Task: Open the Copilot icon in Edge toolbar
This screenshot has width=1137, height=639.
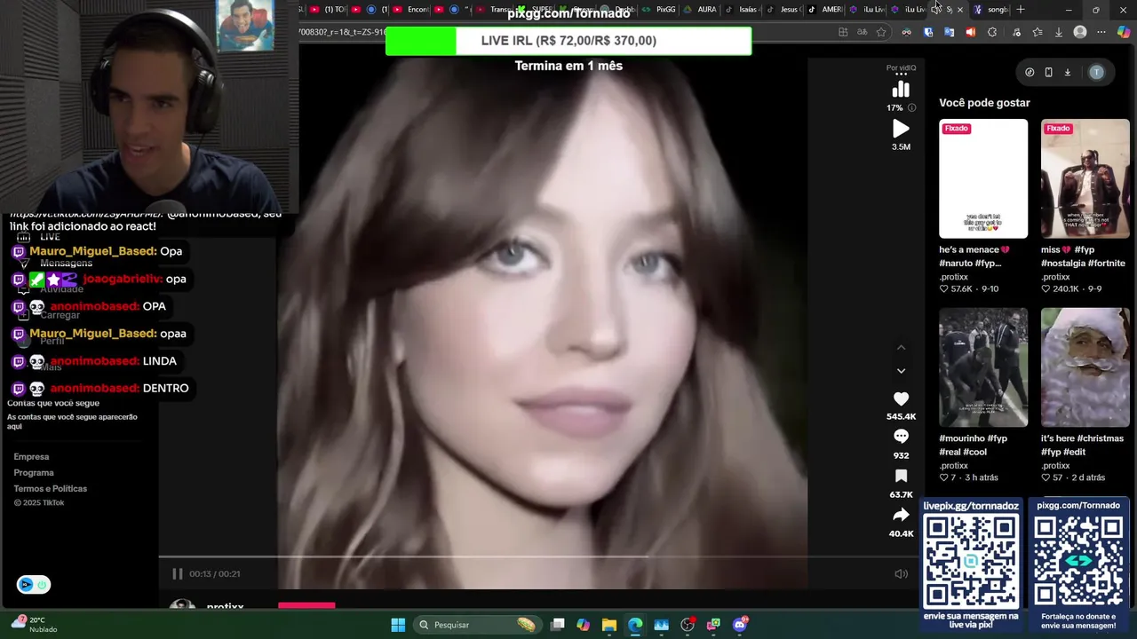Action: coord(1124,33)
